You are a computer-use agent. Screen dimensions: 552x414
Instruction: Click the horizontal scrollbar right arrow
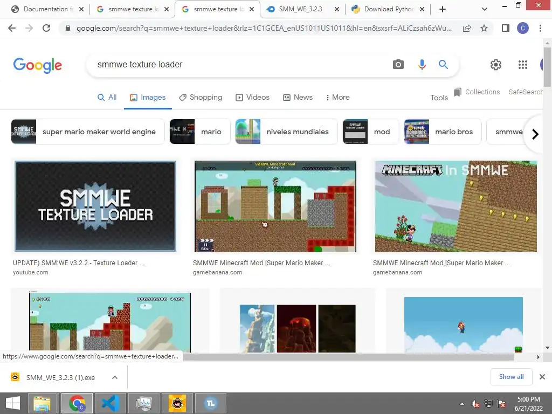coord(538,357)
